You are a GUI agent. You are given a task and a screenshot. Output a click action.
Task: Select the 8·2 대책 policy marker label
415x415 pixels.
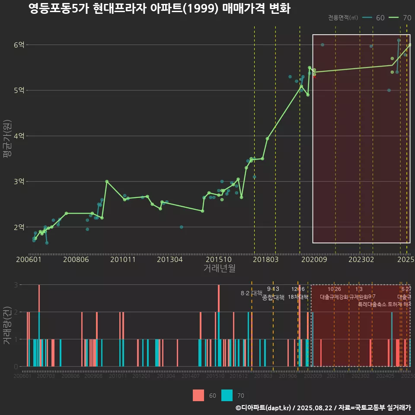coord(252,293)
